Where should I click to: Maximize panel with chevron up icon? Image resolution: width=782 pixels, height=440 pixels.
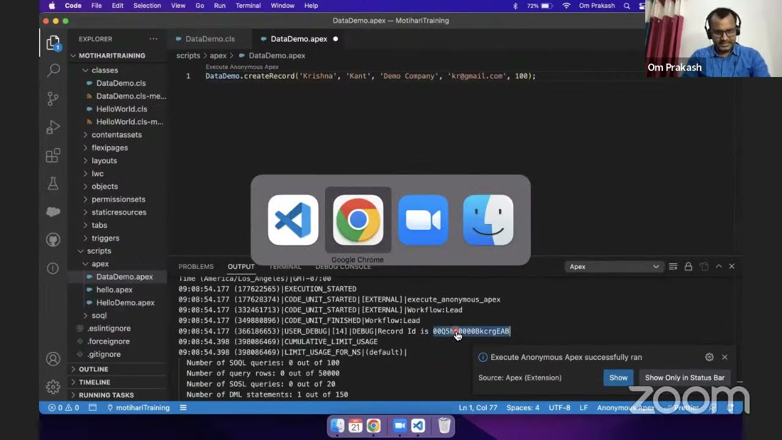pos(718,266)
